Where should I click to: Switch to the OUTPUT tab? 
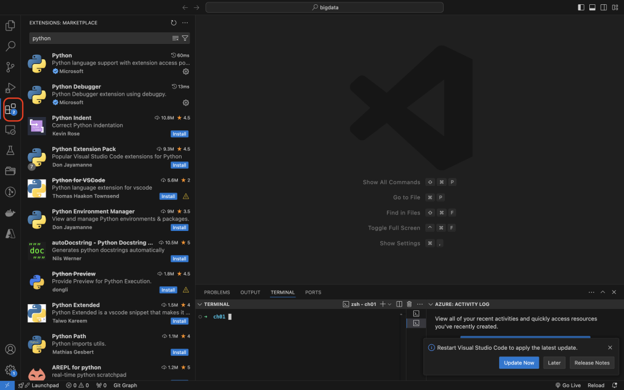tap(250, 292)
